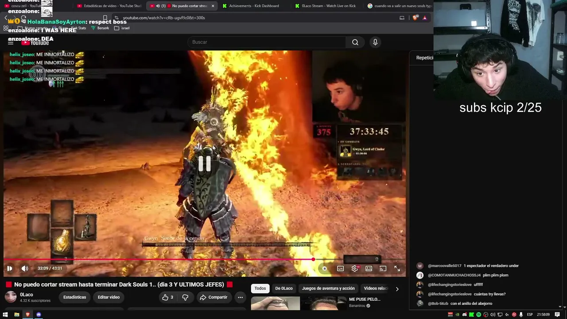Select the De 0Laco filter chip

[284, 288]
